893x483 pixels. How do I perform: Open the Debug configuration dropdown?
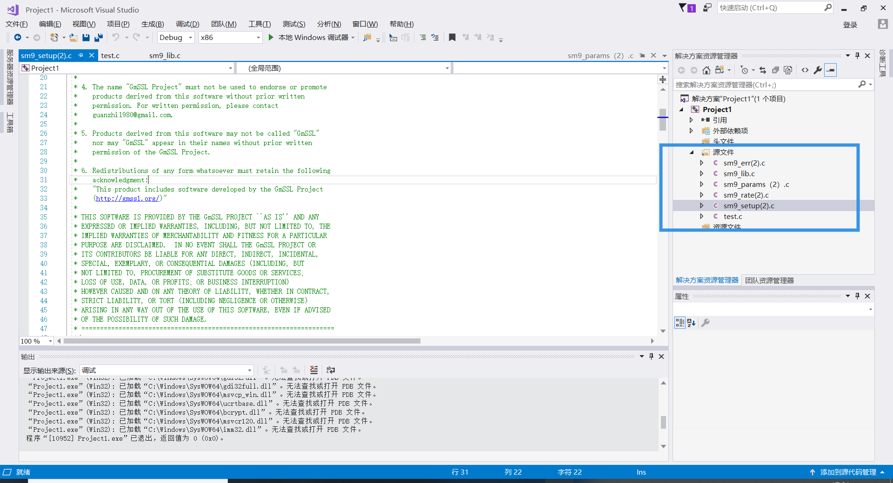click(x=176, y=38)
